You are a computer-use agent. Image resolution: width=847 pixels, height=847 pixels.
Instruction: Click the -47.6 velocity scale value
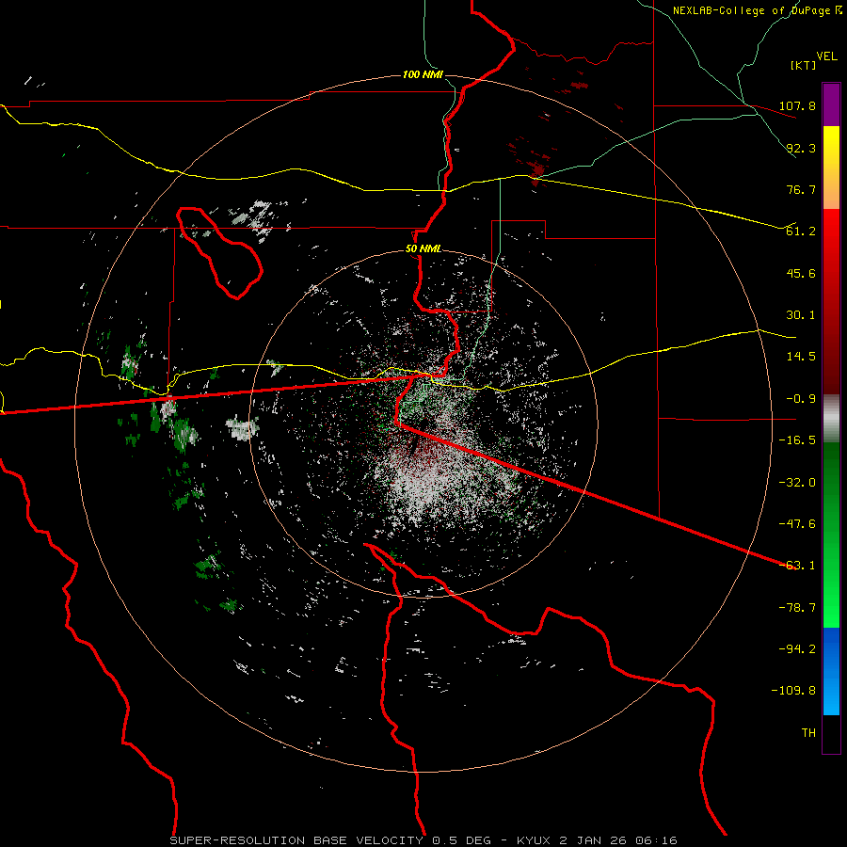pyautogui.click(x=797, y=524)
